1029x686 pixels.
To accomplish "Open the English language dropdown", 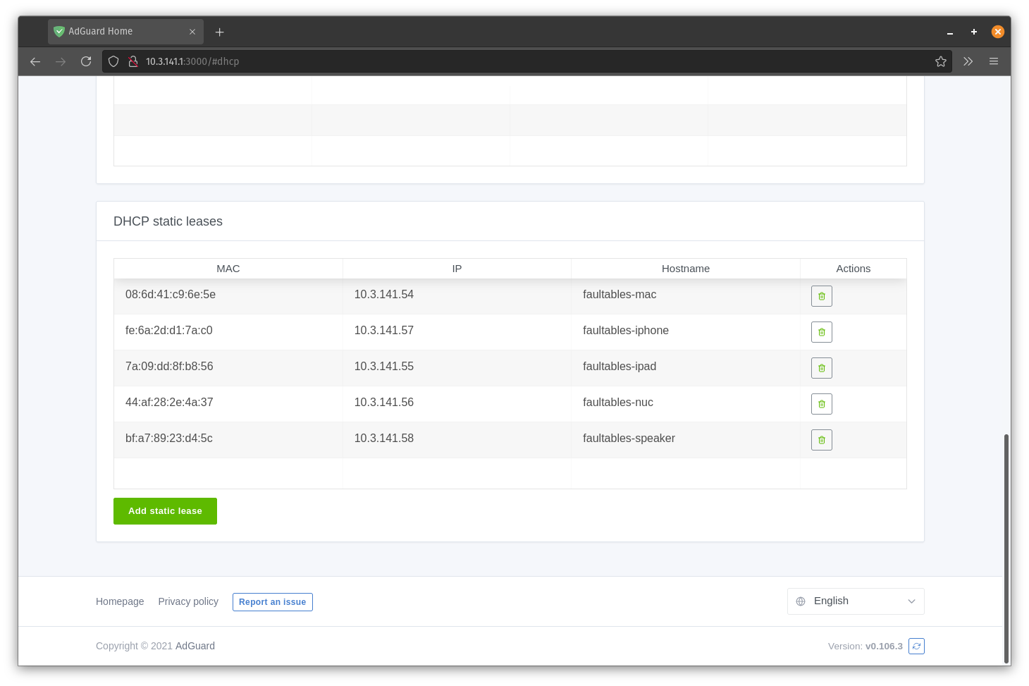I will (856, 601).
